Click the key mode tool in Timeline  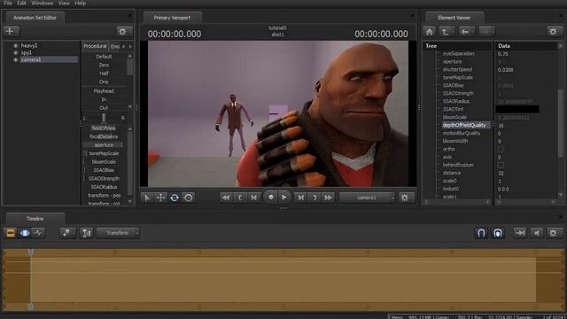(67, 233)
